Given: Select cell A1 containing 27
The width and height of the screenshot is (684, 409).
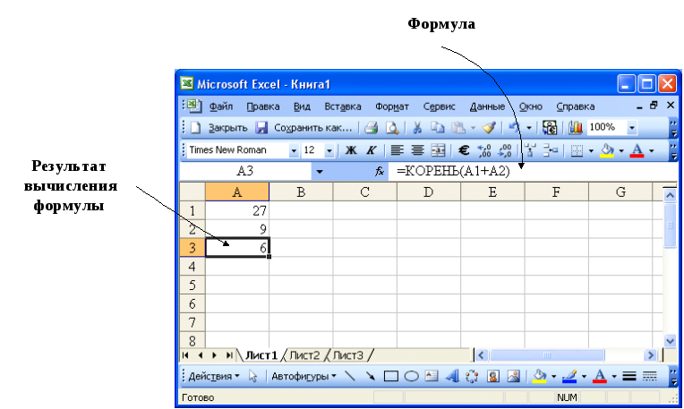Looking at the screenshot, I should point(237,210).
